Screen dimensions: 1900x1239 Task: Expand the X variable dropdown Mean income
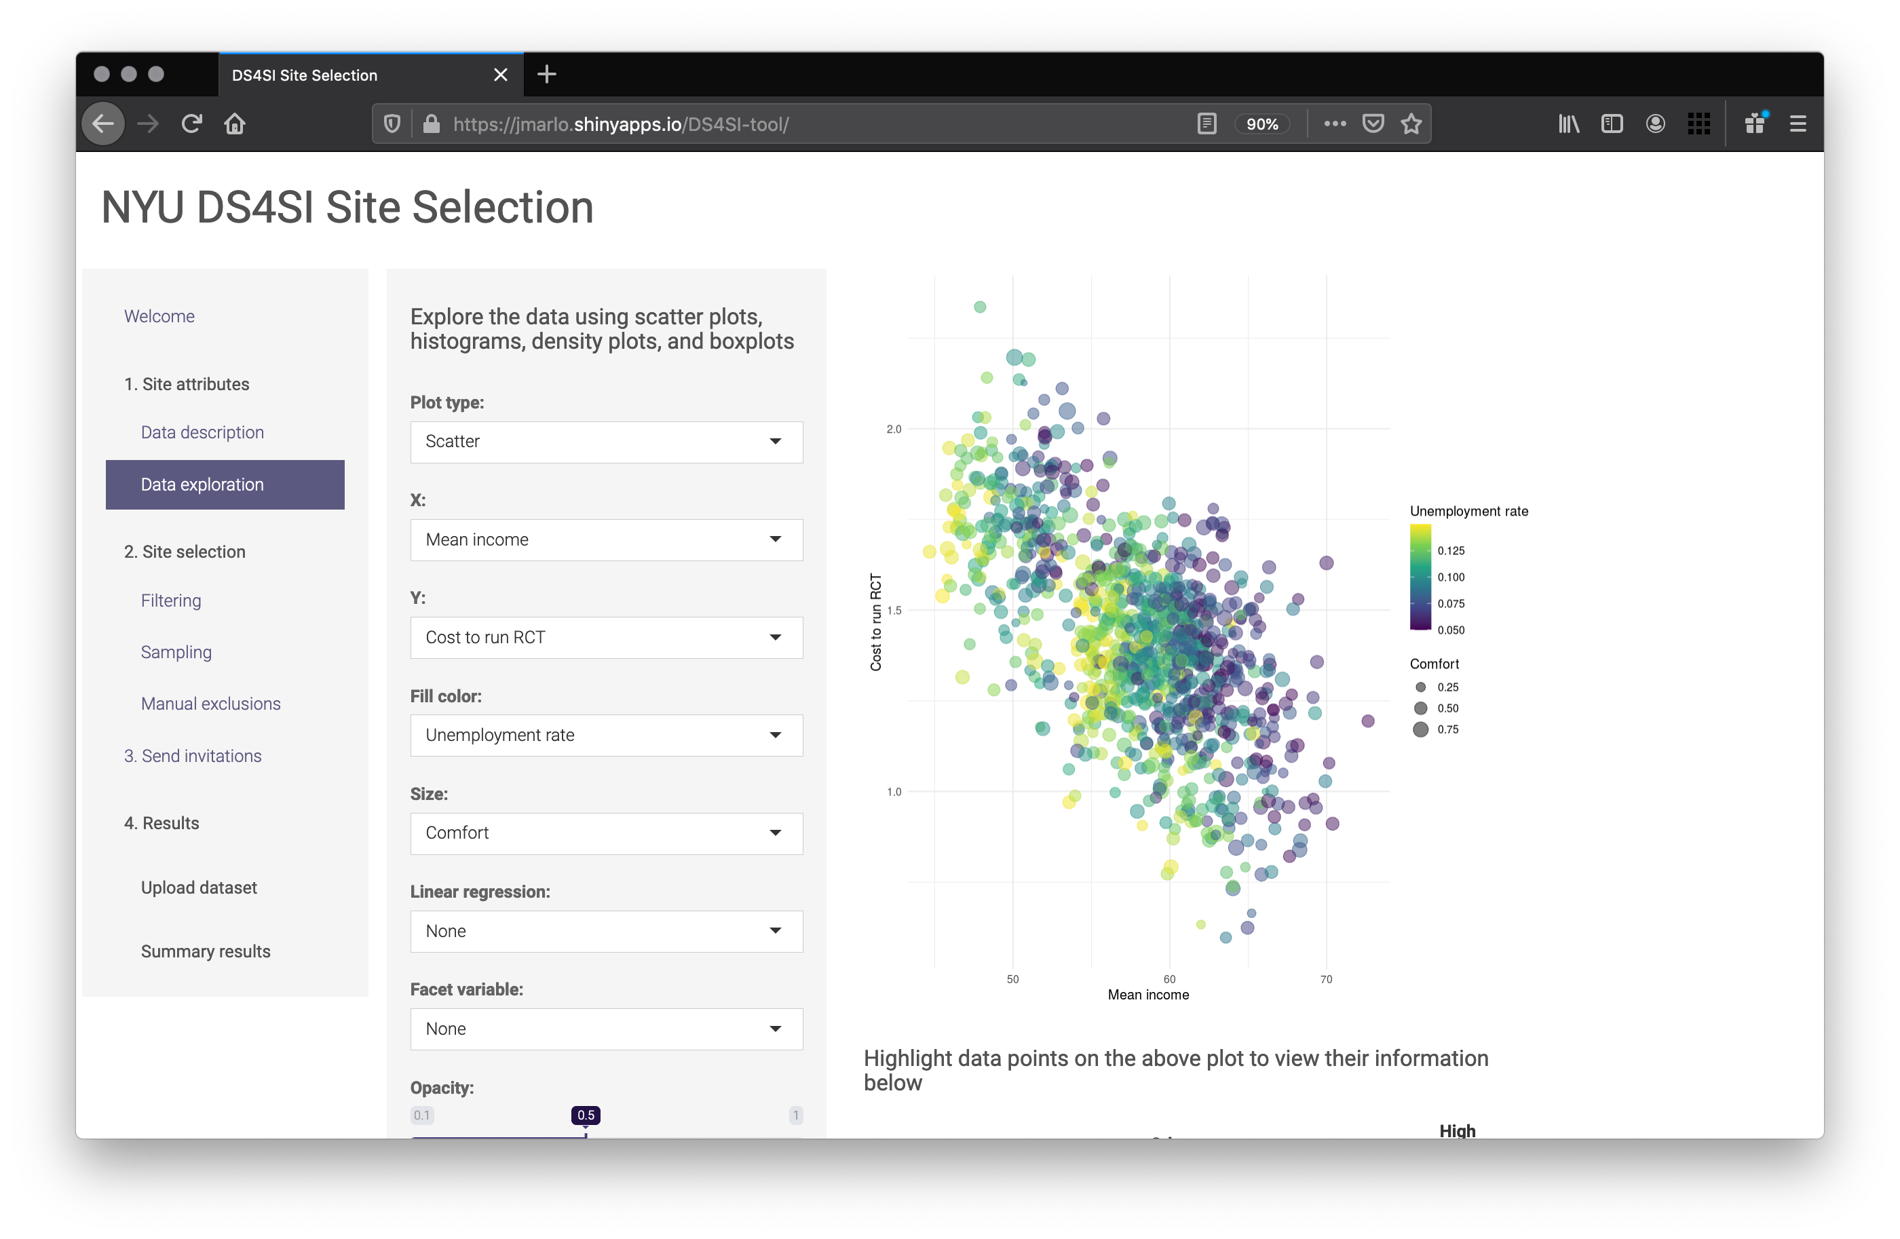point(606,539)
